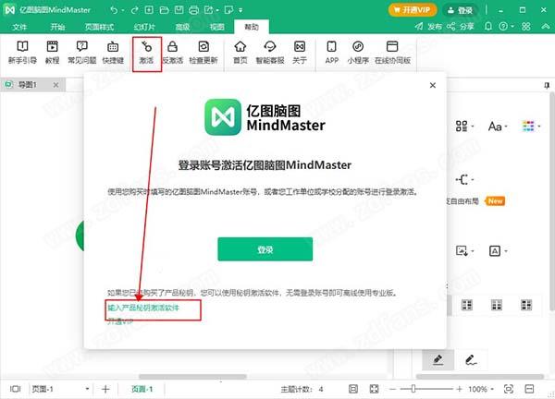Open 智能客服 smart customer service
The image size is (555, 399).
coord(270,52)
